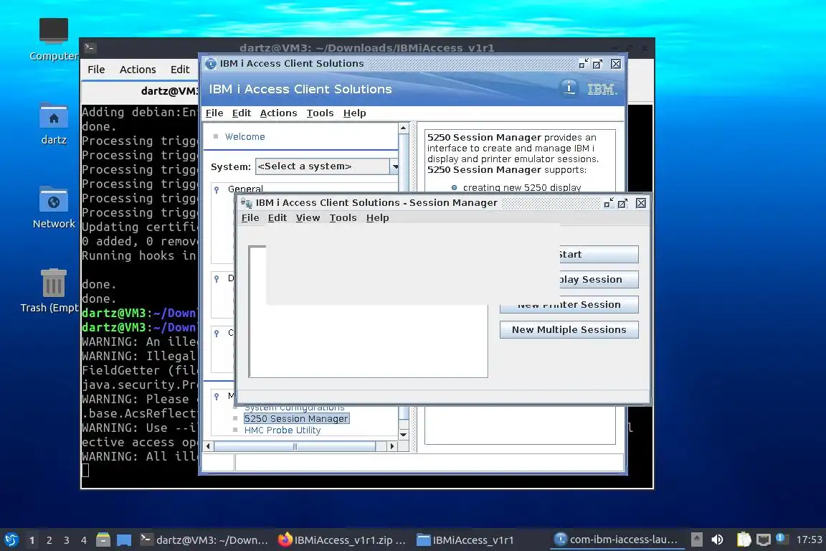Switch to the Firefox IBMiAccess_v1r1.zip taskbar entry
The height and width of the screenshot is (551, 826).
343,540
